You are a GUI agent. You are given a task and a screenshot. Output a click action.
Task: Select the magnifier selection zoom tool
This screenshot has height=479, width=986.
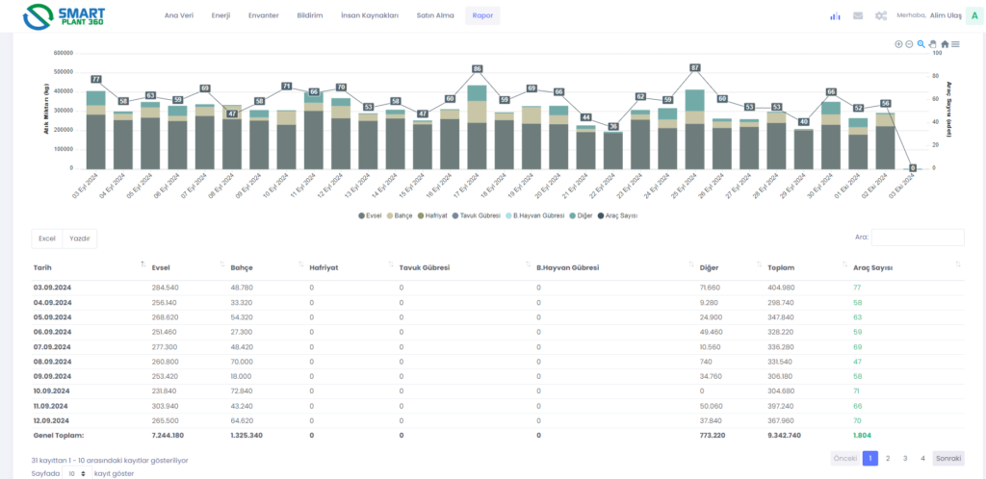tap(921, 44)
